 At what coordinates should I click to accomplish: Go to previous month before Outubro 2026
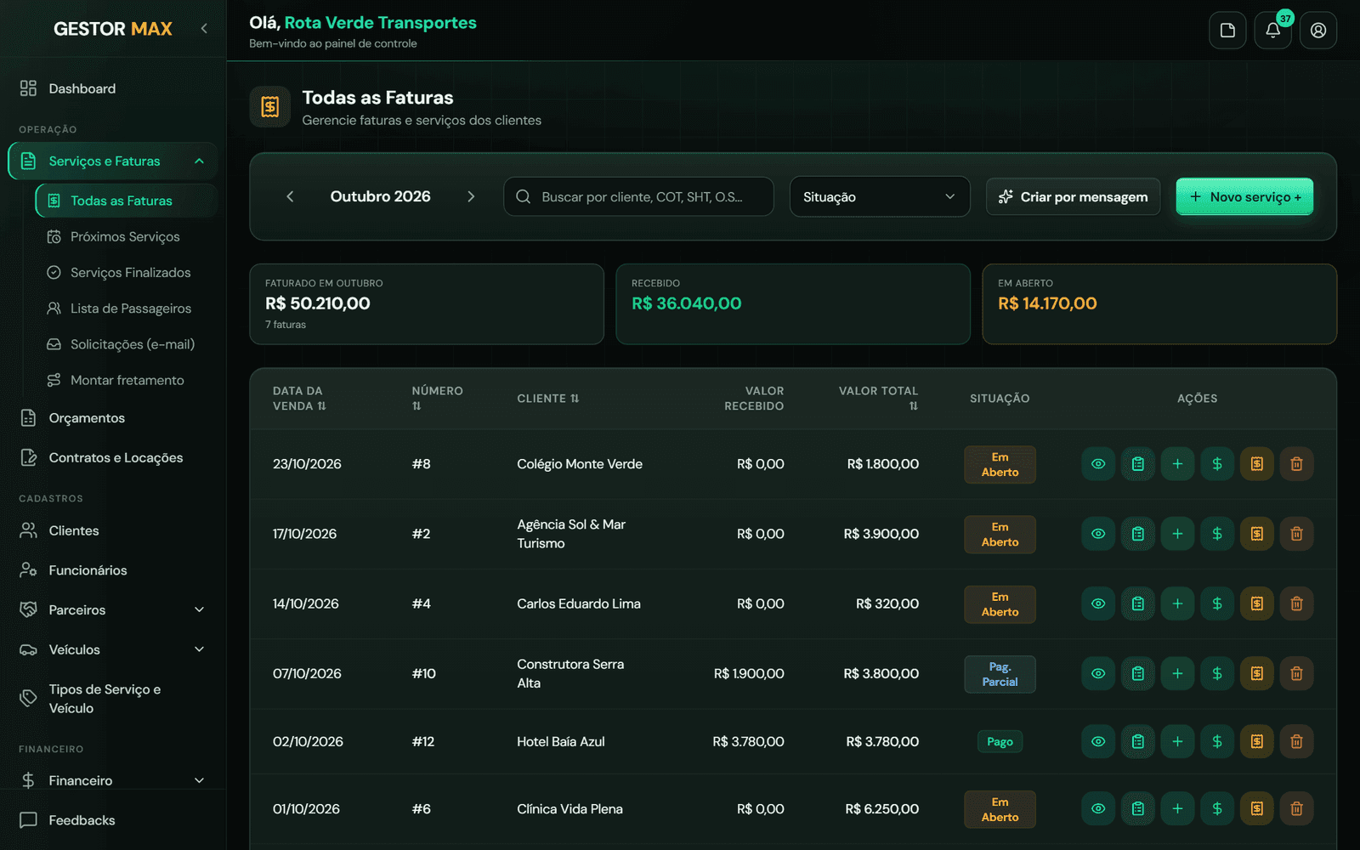point(290,196)
